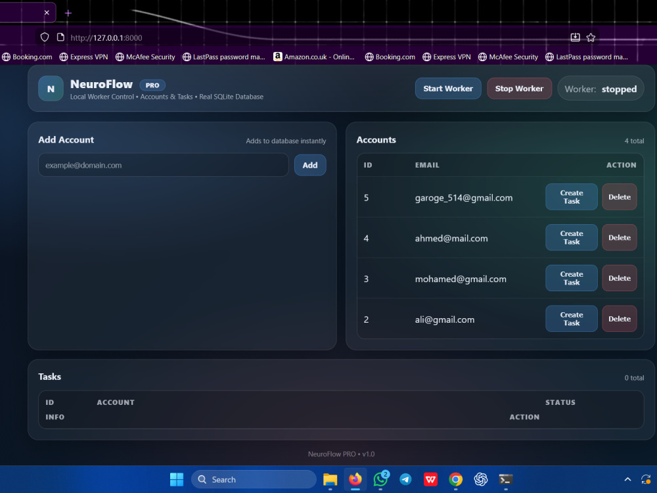Create Task for ali@gmail.com
The height and width of the screenshot is (493, 657).
(572, 319)
